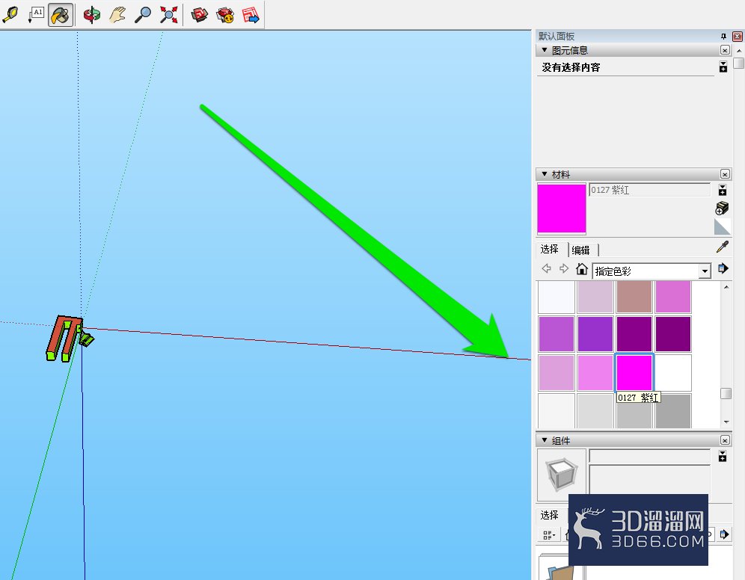Toggle the Components secondary pane button

pos(723,456)
